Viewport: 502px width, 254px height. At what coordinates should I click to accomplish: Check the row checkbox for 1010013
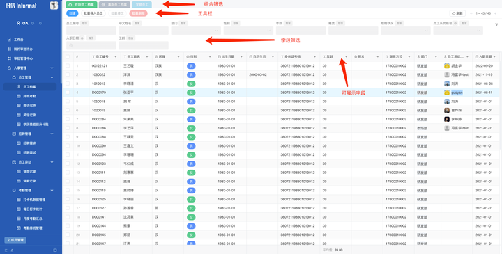68,84
